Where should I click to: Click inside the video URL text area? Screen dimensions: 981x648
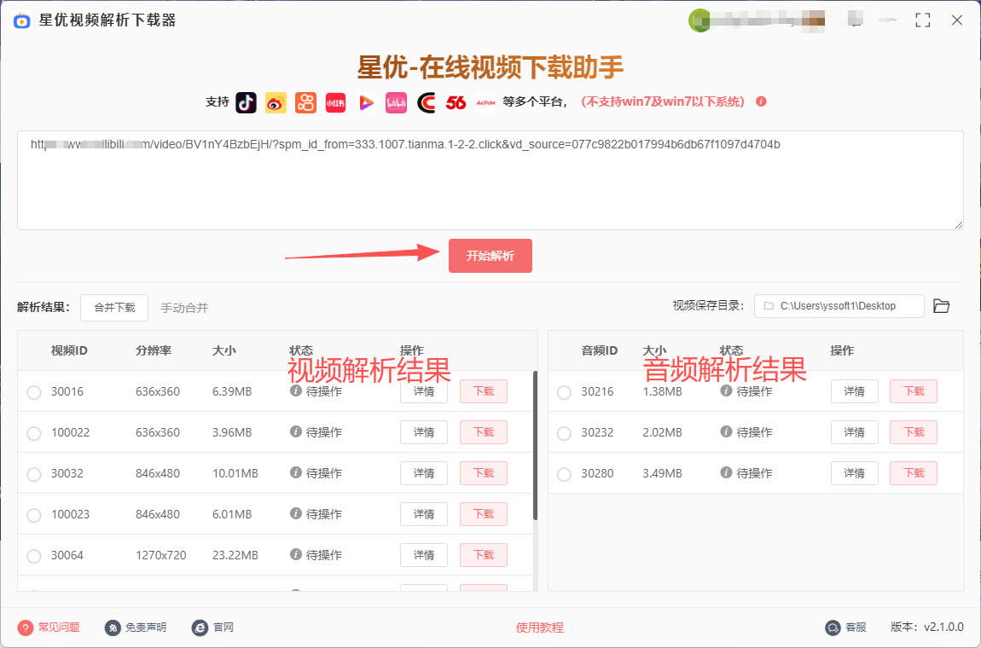[490, 180]
